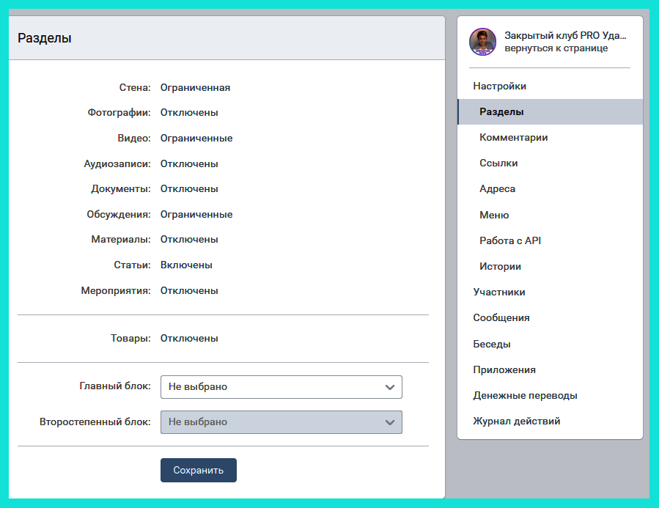Open Журнал действий
The image size is (659, 508).
click(x=517, y=422)
